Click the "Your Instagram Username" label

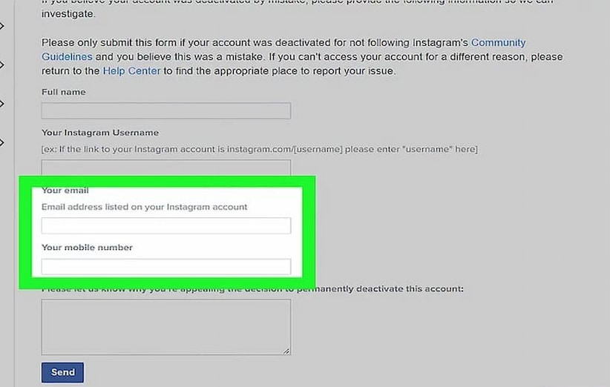click(100, 133)
